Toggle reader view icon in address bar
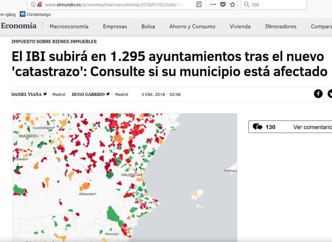The height and width of the screenshot is (242, 332). click(x=199, y=5)
